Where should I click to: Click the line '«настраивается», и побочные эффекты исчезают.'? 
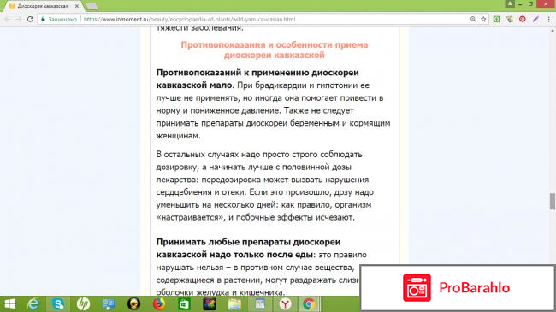(x=255, y=217)
